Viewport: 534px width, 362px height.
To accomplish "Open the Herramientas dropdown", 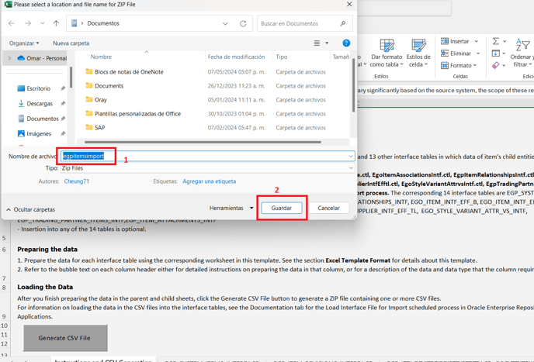I will tap(231, 208).
